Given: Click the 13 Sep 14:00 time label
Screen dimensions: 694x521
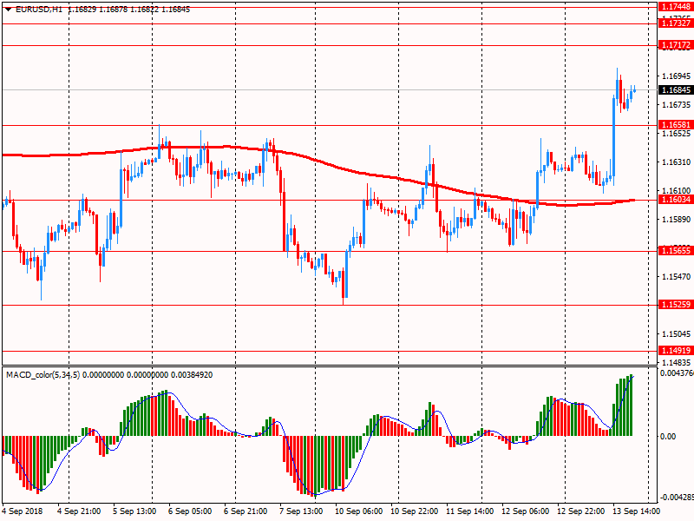Looking at the screenshot, I should click(x=637, y=511).
